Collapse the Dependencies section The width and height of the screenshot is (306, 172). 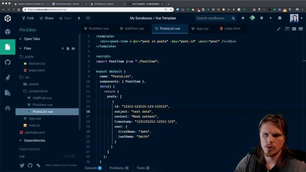pos(34,140)
